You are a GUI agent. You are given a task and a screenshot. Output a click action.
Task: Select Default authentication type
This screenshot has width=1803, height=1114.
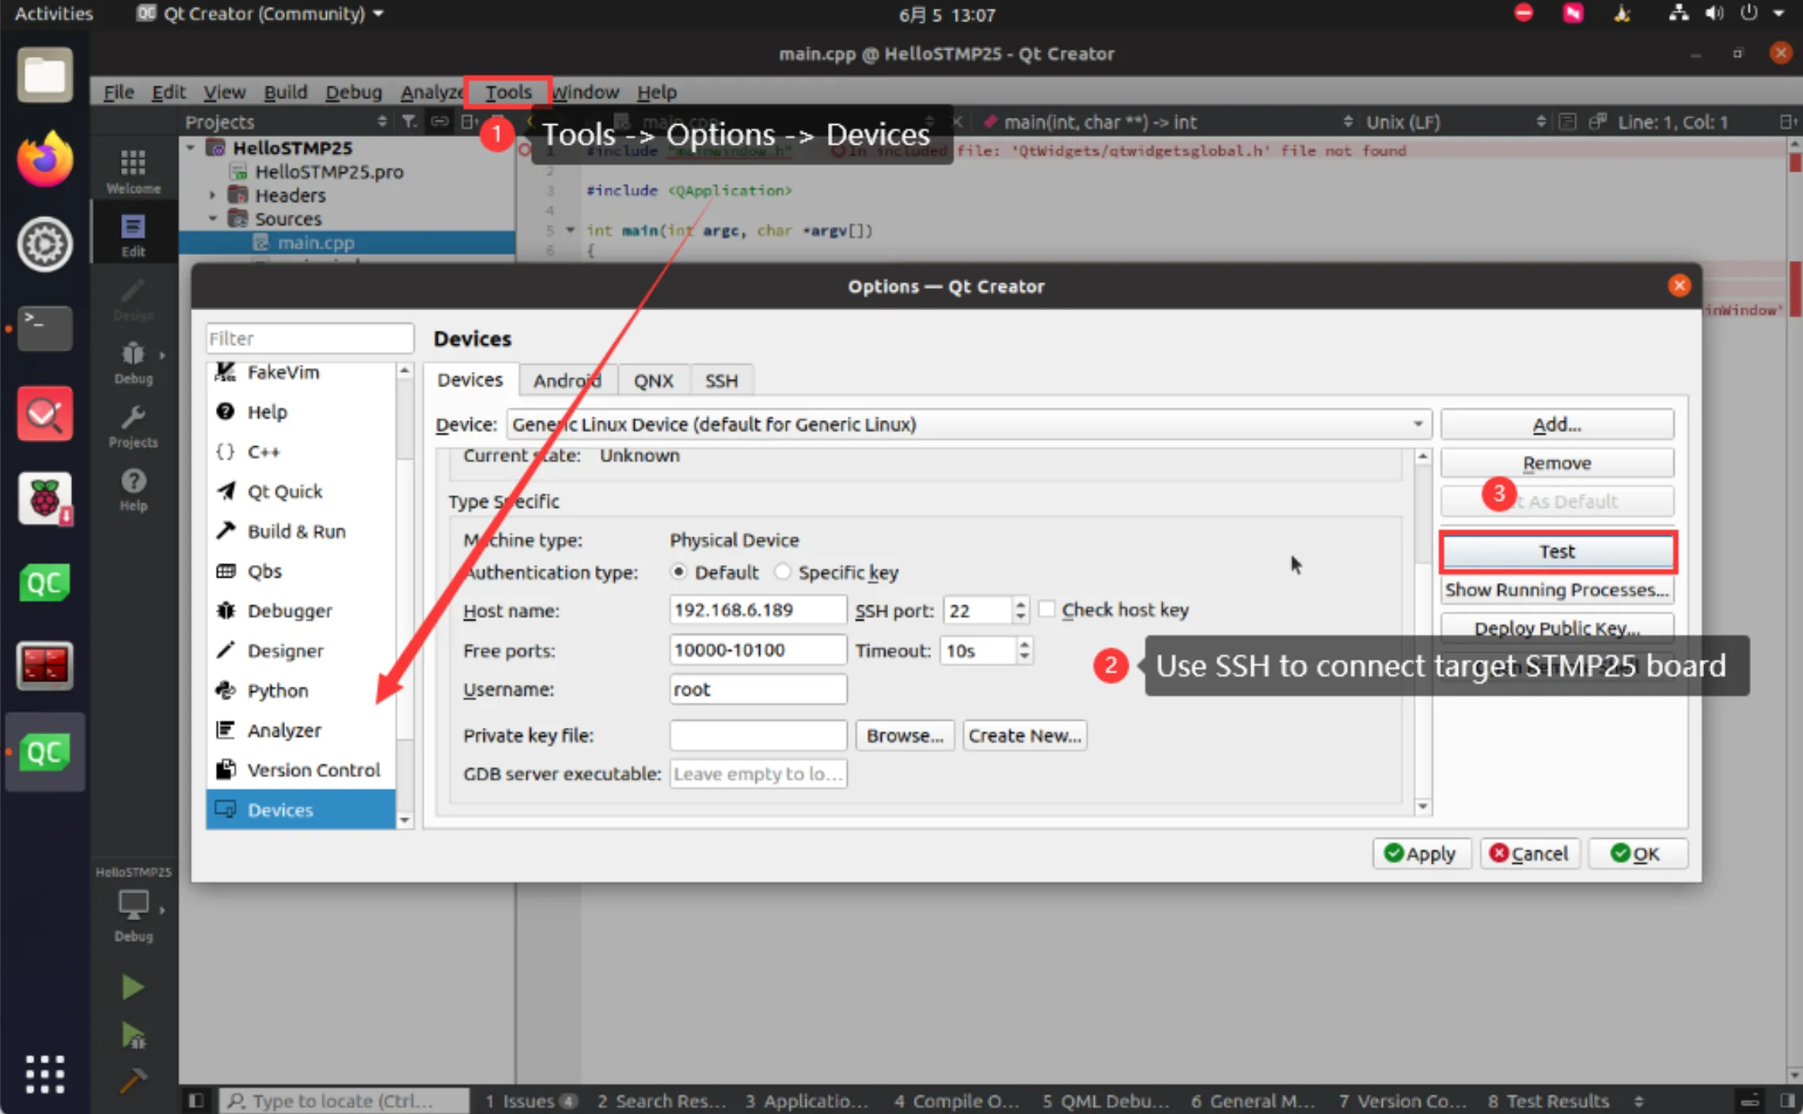tap(678, 571)
